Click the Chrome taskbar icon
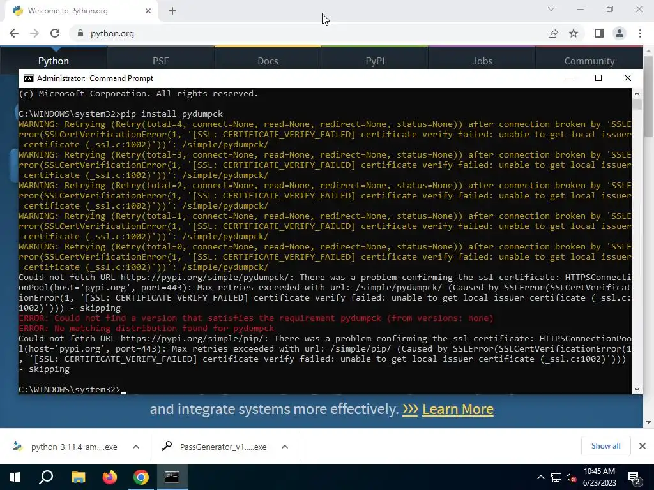Screen dimensions: 654x490 tap(141, 477)
